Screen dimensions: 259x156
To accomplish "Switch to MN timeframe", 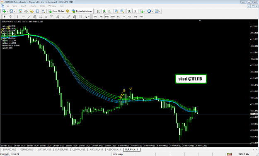I will [x=141, y=17].
